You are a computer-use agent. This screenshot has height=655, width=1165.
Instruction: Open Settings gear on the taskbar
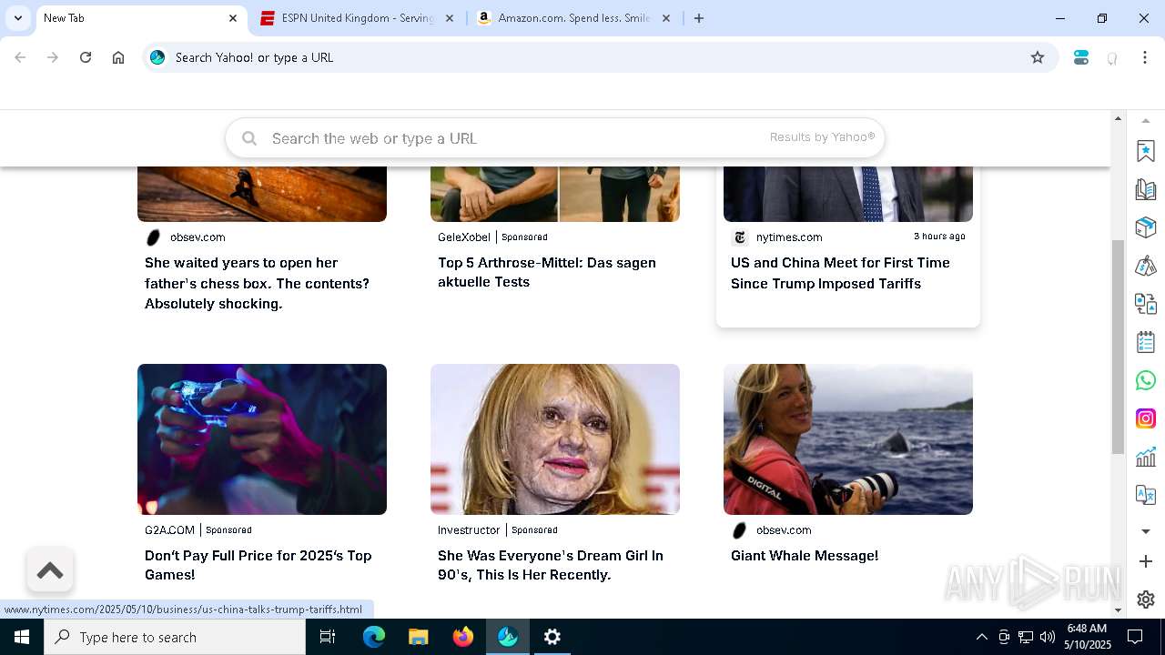click(x=552, y=637)
